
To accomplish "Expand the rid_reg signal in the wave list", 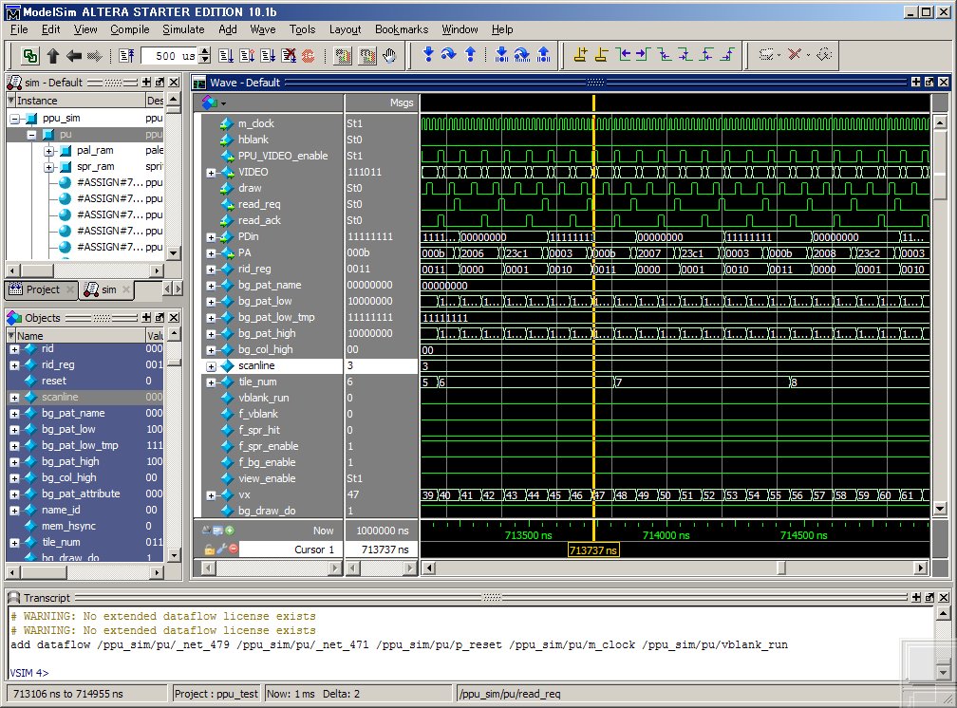I will [x=211, y=270].
